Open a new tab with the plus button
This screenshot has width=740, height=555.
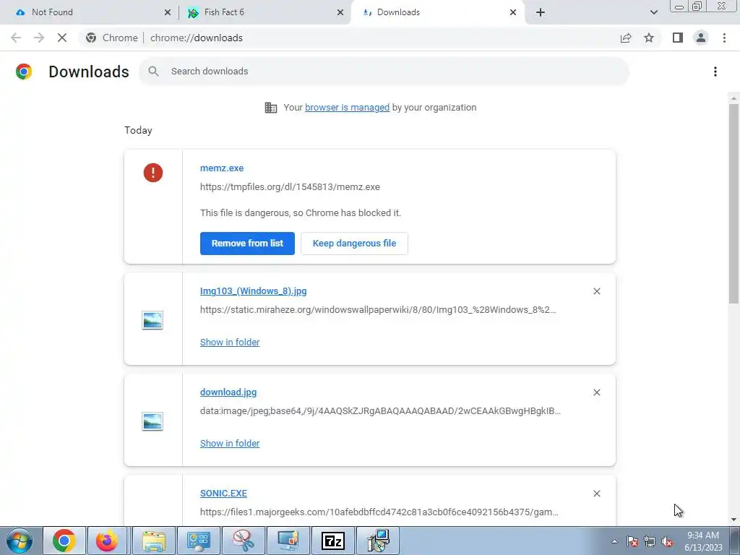541,12
